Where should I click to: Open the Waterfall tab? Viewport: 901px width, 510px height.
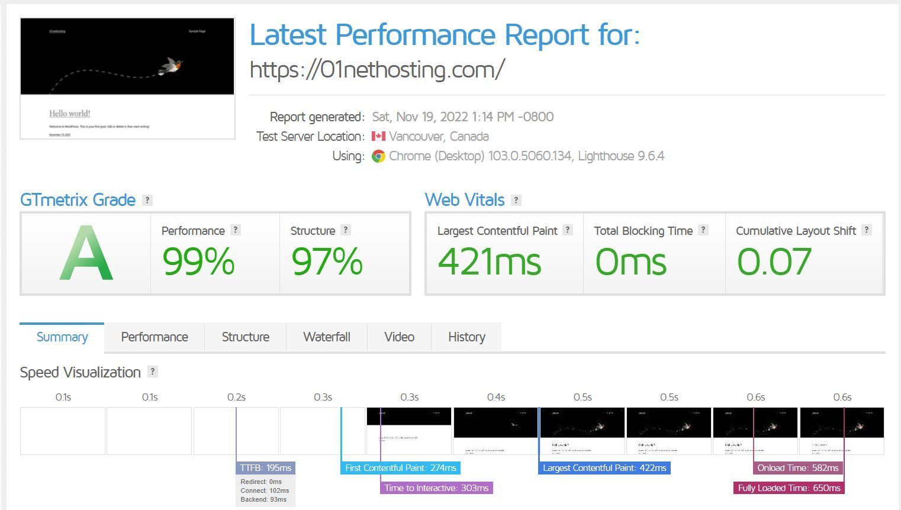click(327, 337)
